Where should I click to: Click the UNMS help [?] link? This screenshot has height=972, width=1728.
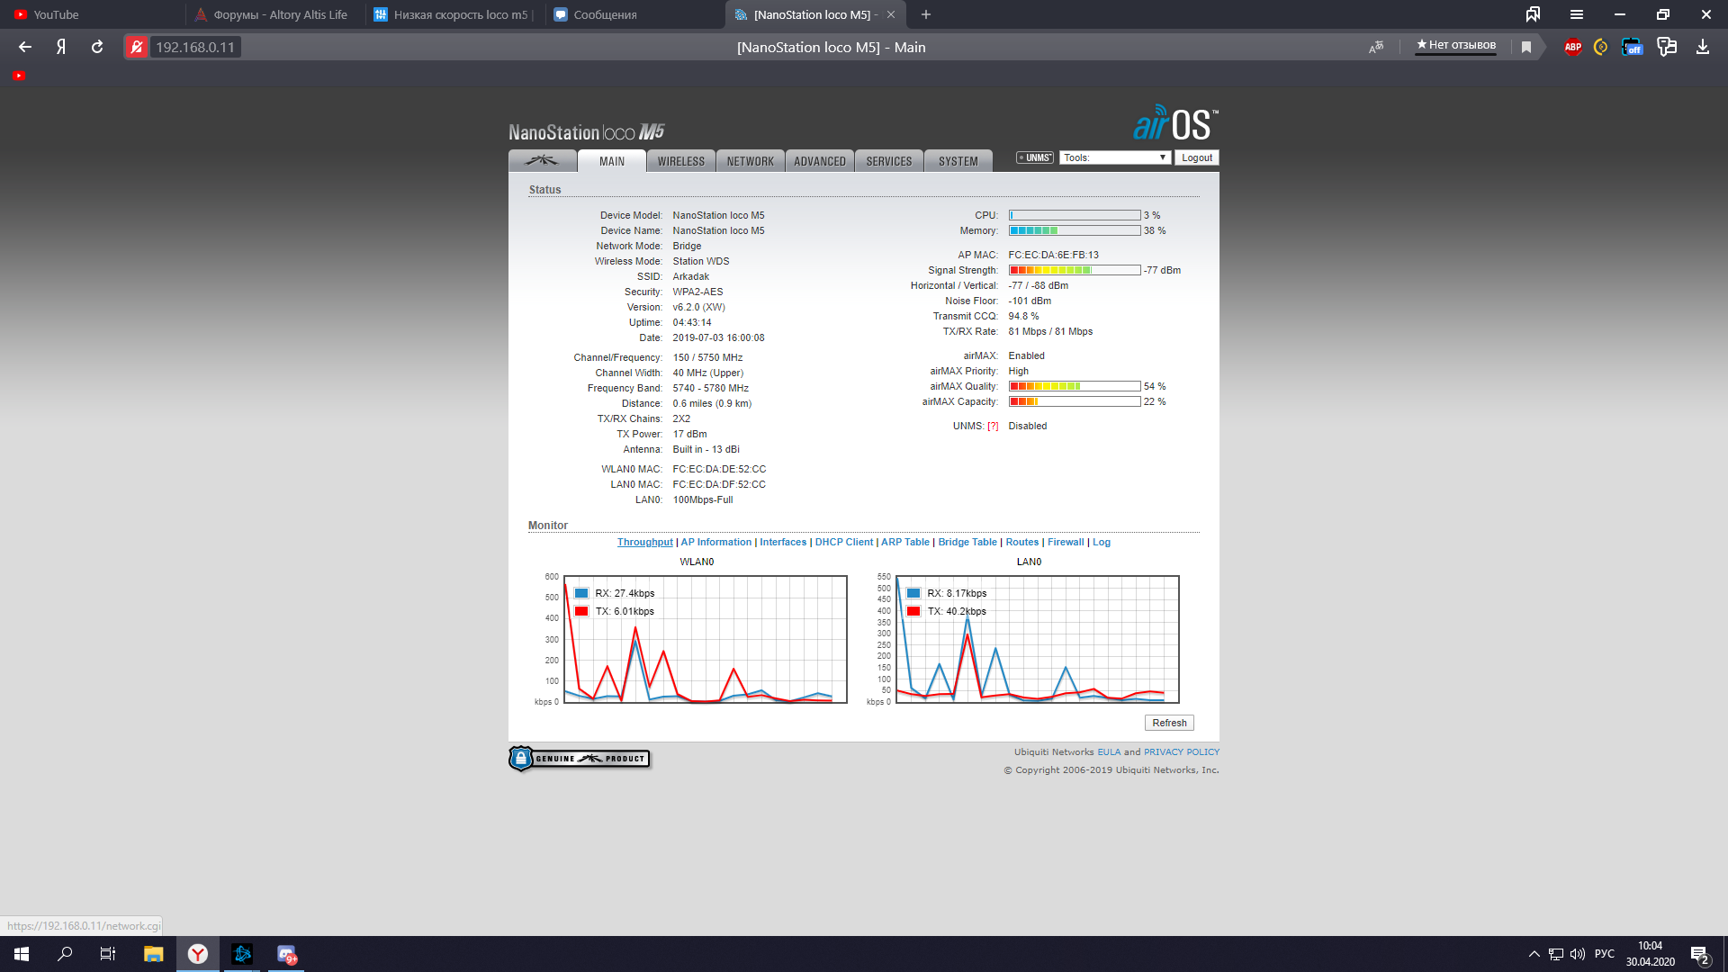pyautogui.click(x=993, y=427)
